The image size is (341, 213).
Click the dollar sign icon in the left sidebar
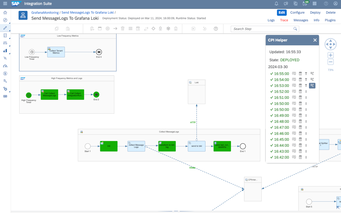[5, 73]
